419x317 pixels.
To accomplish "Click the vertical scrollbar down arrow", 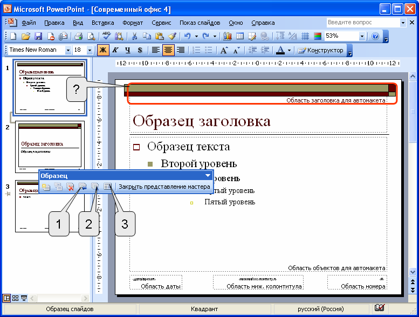I will (413, 272).
